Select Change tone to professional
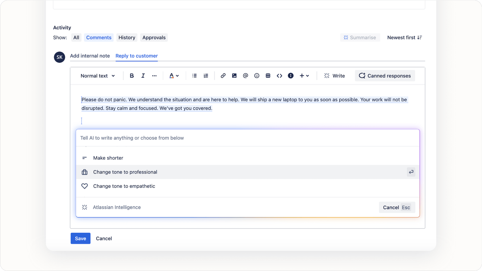 coord(125,172)
